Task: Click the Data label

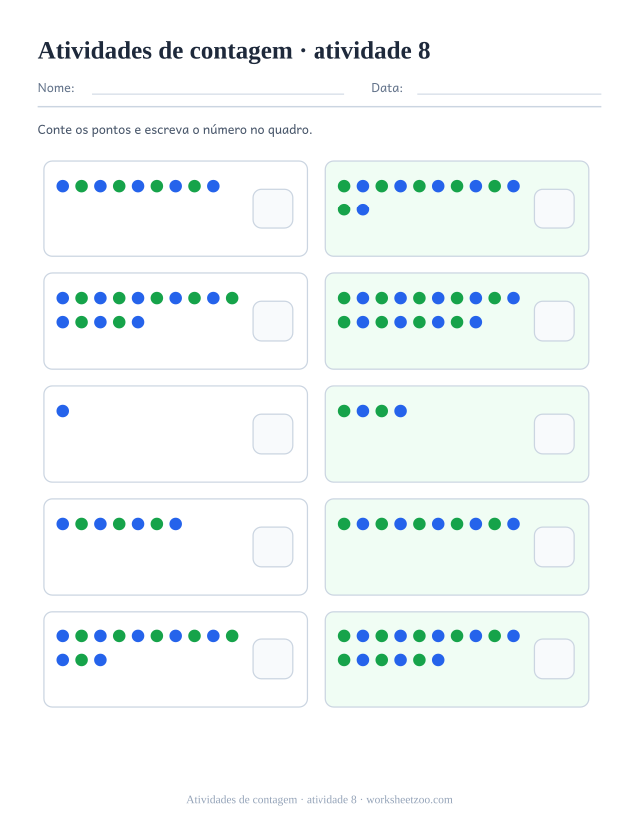Action: tap(387, 88)
